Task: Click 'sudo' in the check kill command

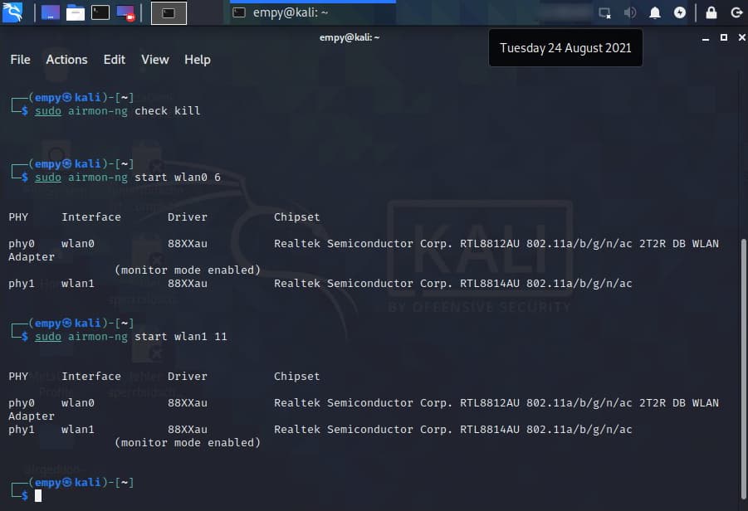Action: (x=48, y=111)
